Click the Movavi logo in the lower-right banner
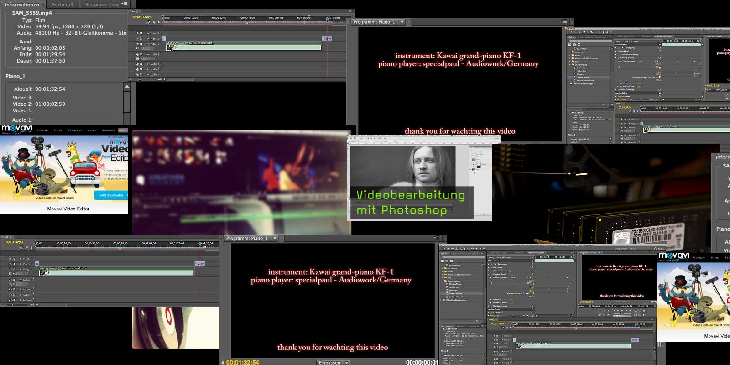The height and width of the screenshot is (365, 730). [x=673, y=256]
